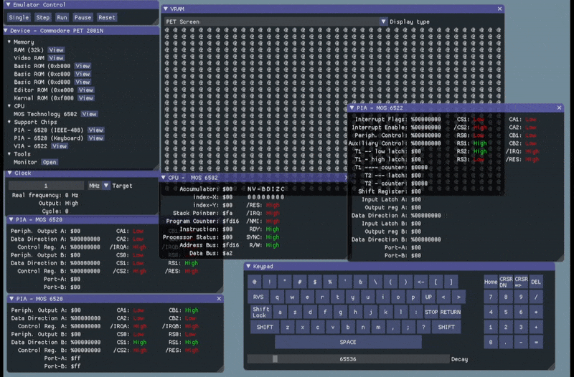Collapse the Memory tree section
This screenshot has height=377, width=574.
[x=9, y=42]
